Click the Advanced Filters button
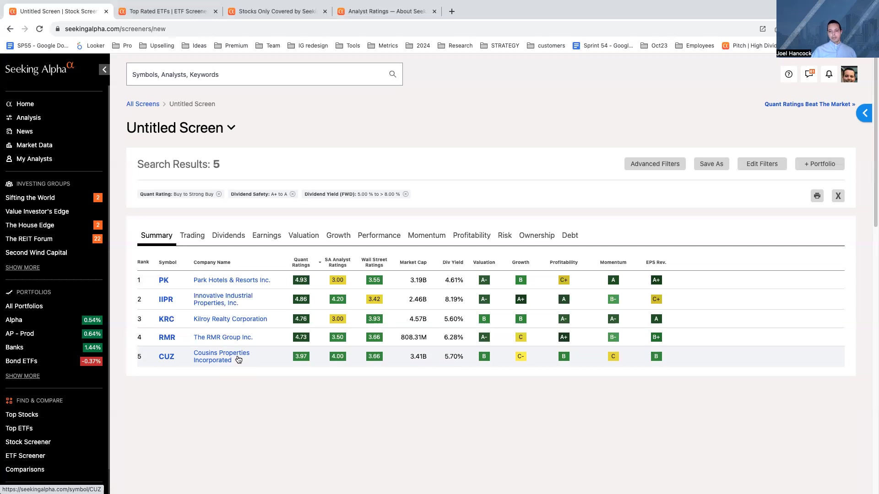 655,164
